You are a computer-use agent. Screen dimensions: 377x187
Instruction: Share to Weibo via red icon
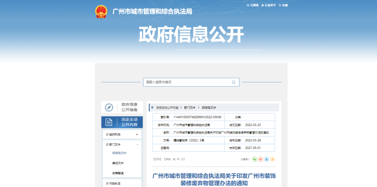coord(260,159)
